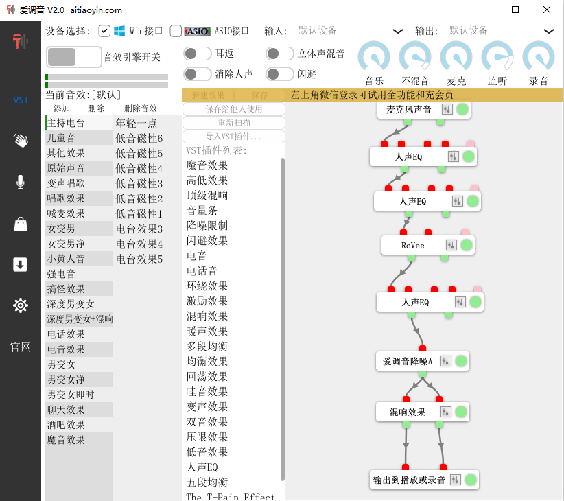Select the 主持电台 category

79,123
